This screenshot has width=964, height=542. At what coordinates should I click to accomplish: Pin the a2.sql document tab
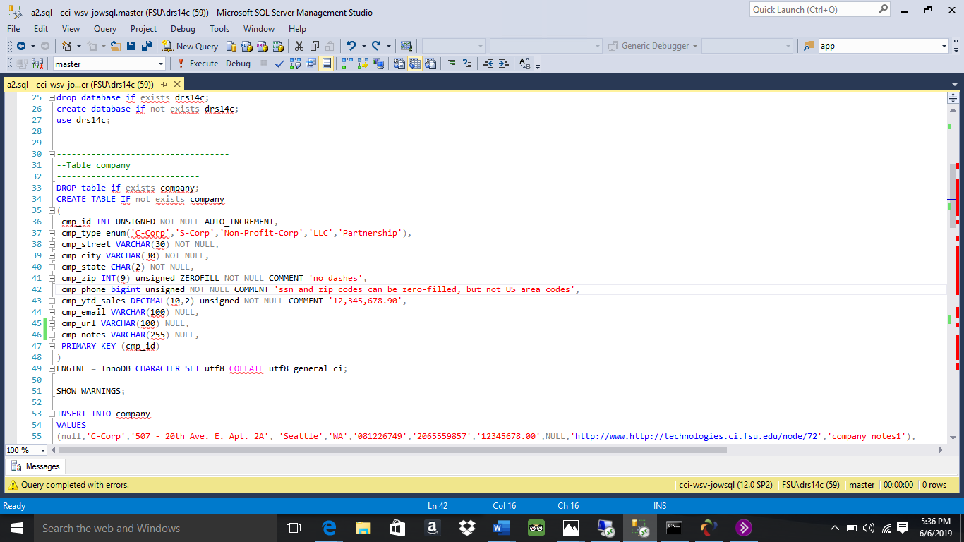click(x=164, y=84)
